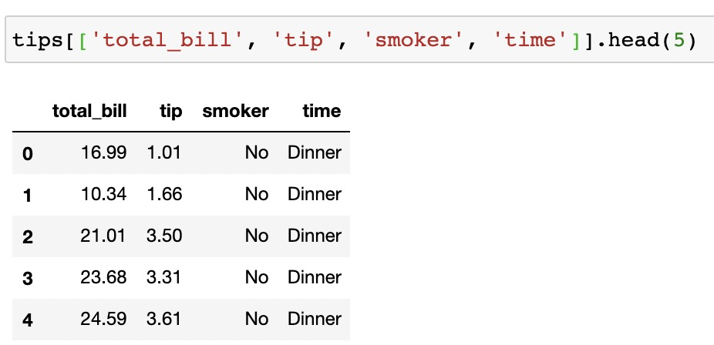Click the 10.34 total_bill cell

(x=103, y=195)
